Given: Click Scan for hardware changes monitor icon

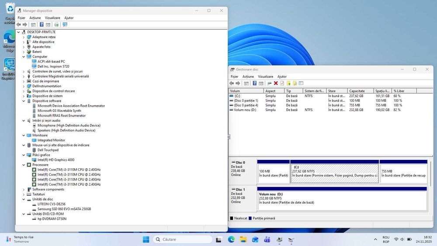Looking at the screenshot, I should tap(65, 24).
